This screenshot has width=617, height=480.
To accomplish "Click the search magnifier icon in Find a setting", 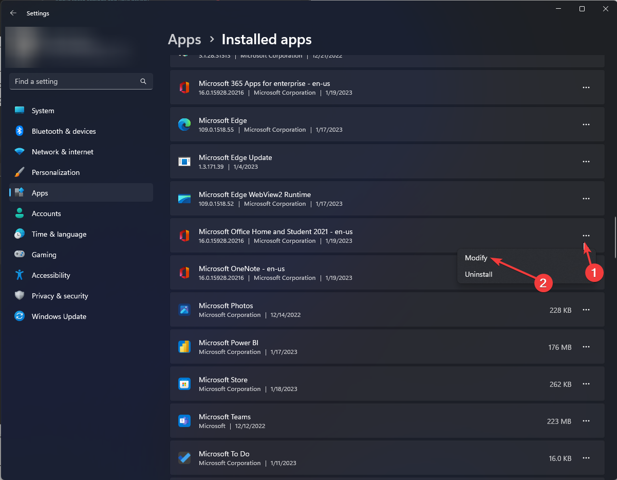I will coord(143,81).
